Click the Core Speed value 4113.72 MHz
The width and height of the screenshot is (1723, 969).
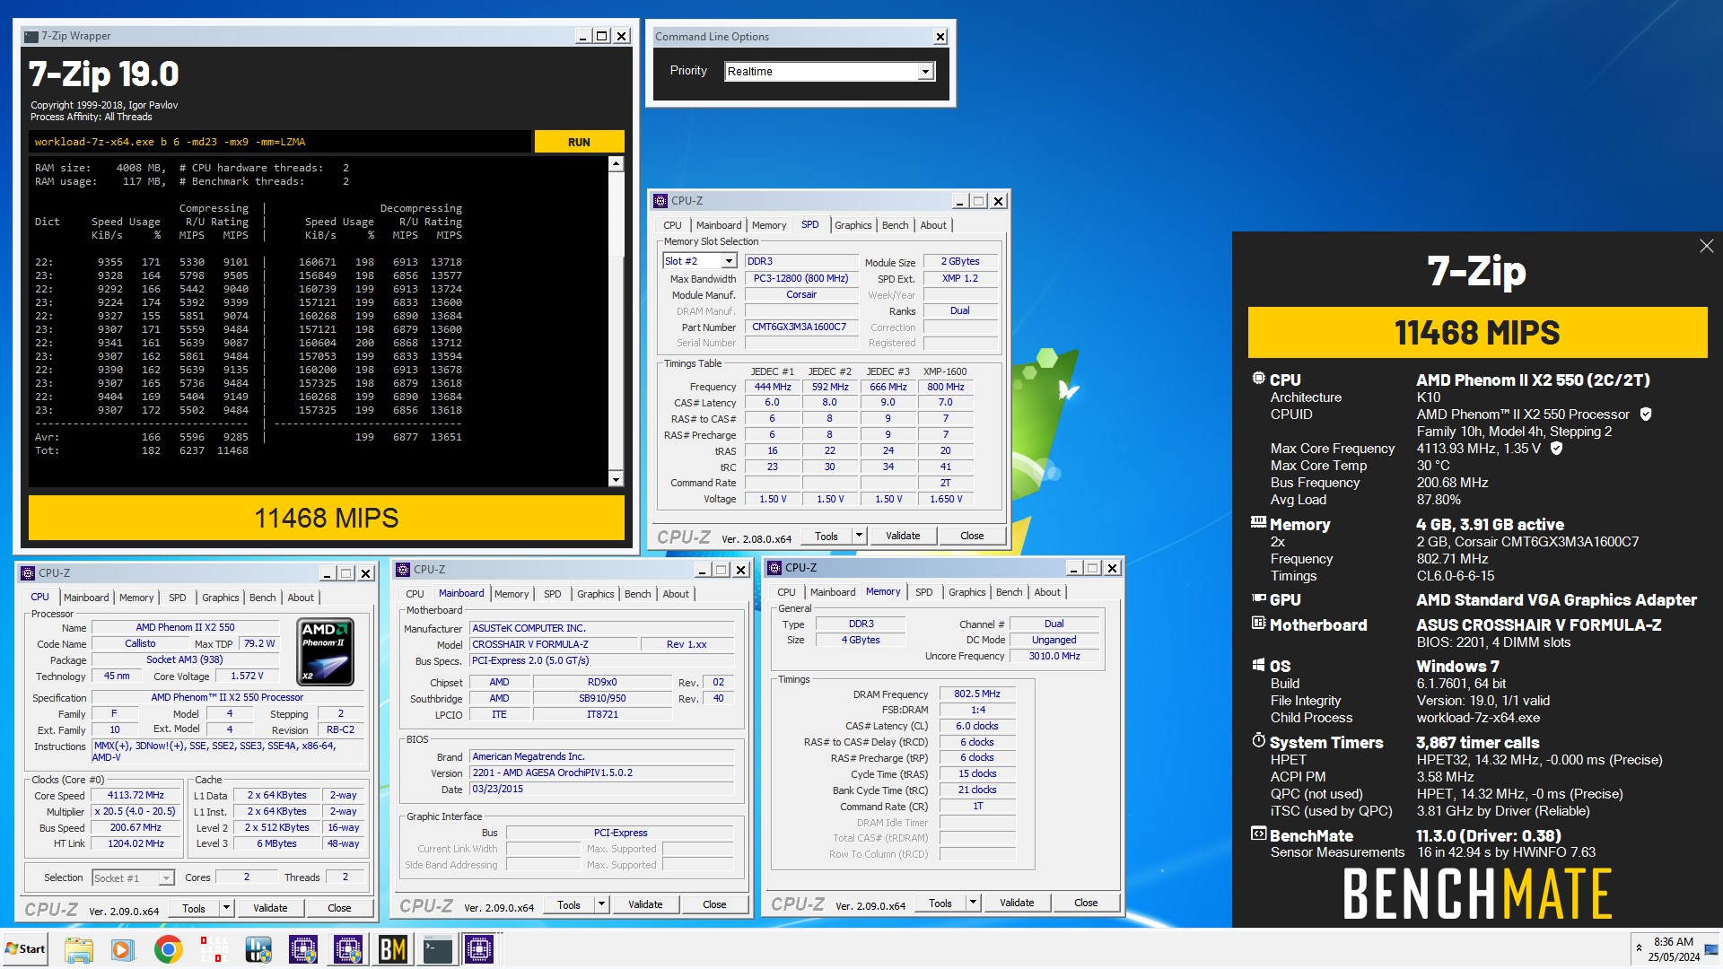point(136,796)
